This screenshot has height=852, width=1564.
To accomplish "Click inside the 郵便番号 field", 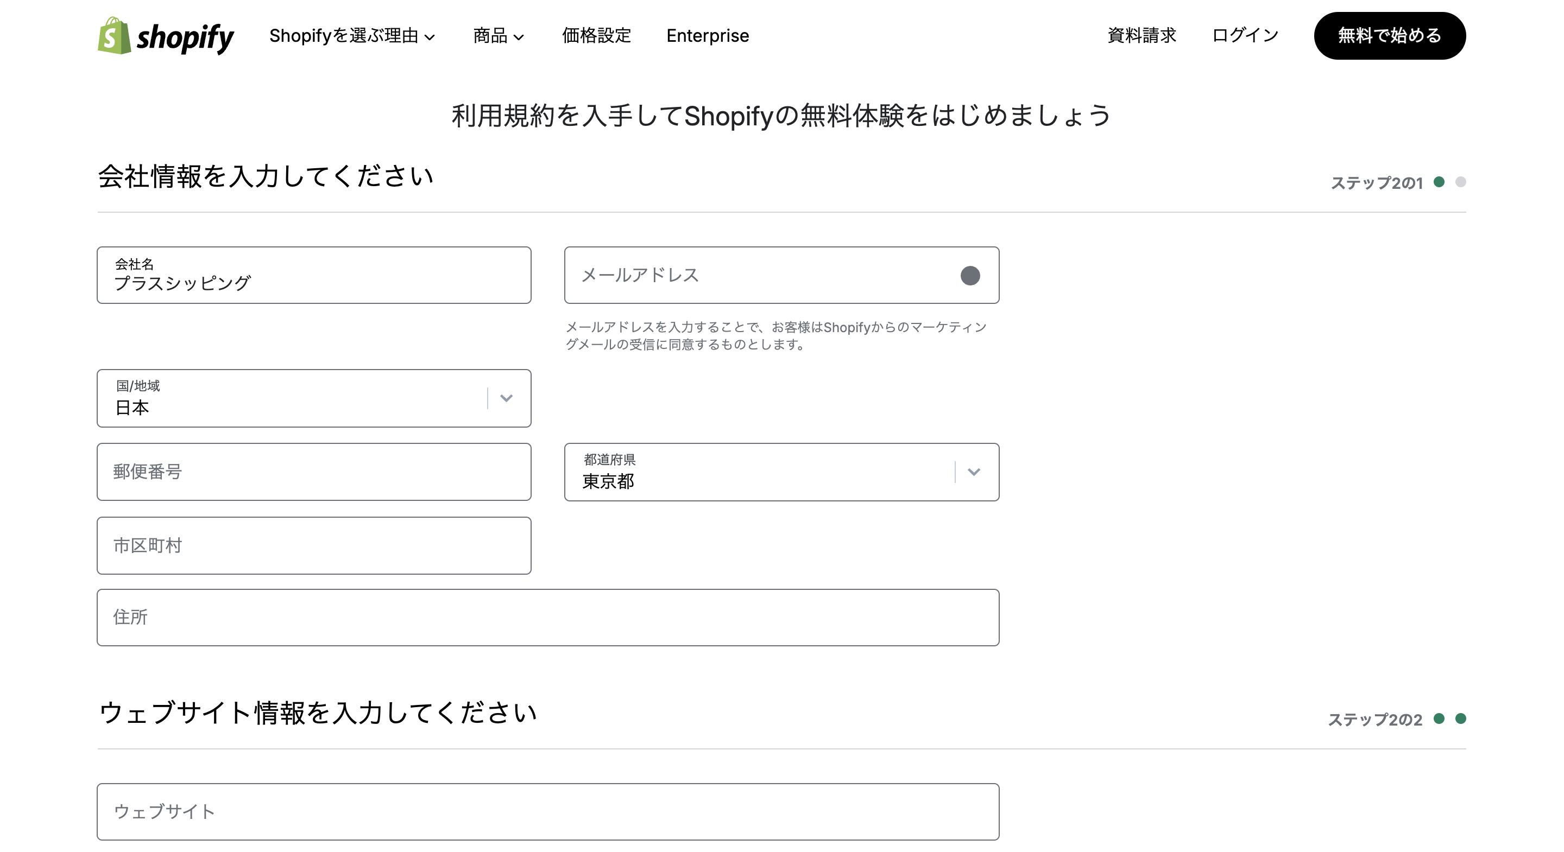I will coord(313,472).
